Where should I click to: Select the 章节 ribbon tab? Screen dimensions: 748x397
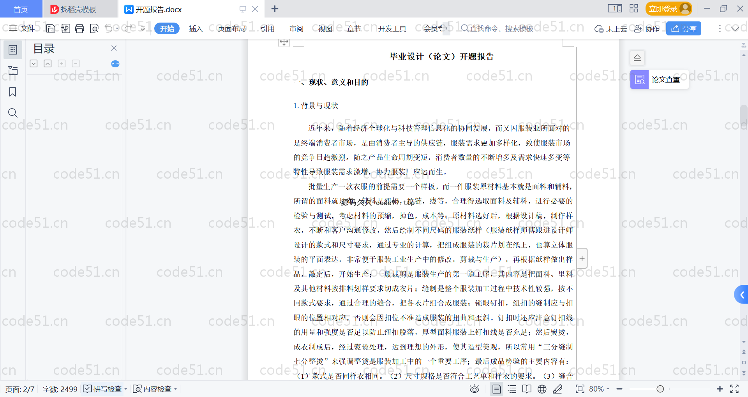(354, 28)
